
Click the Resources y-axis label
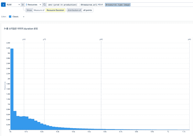5,86
